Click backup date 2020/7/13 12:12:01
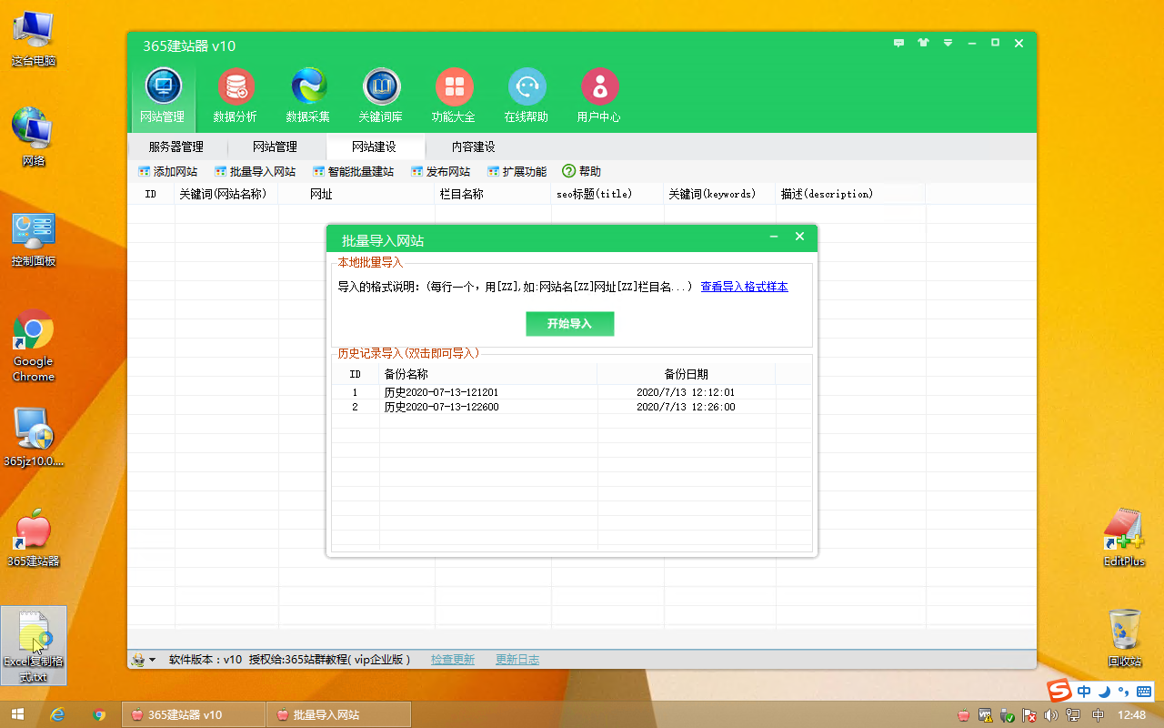1164x728 pixels. pyautogui.click(x=686, y=392)
